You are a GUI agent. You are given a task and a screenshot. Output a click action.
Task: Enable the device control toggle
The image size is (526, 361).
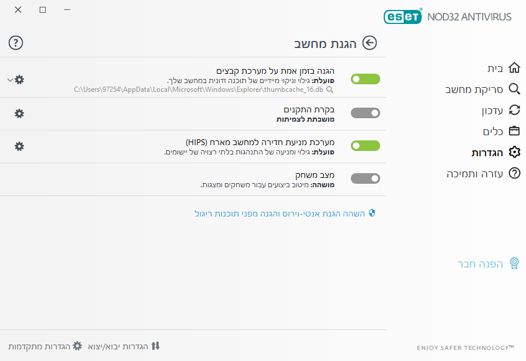366,113
